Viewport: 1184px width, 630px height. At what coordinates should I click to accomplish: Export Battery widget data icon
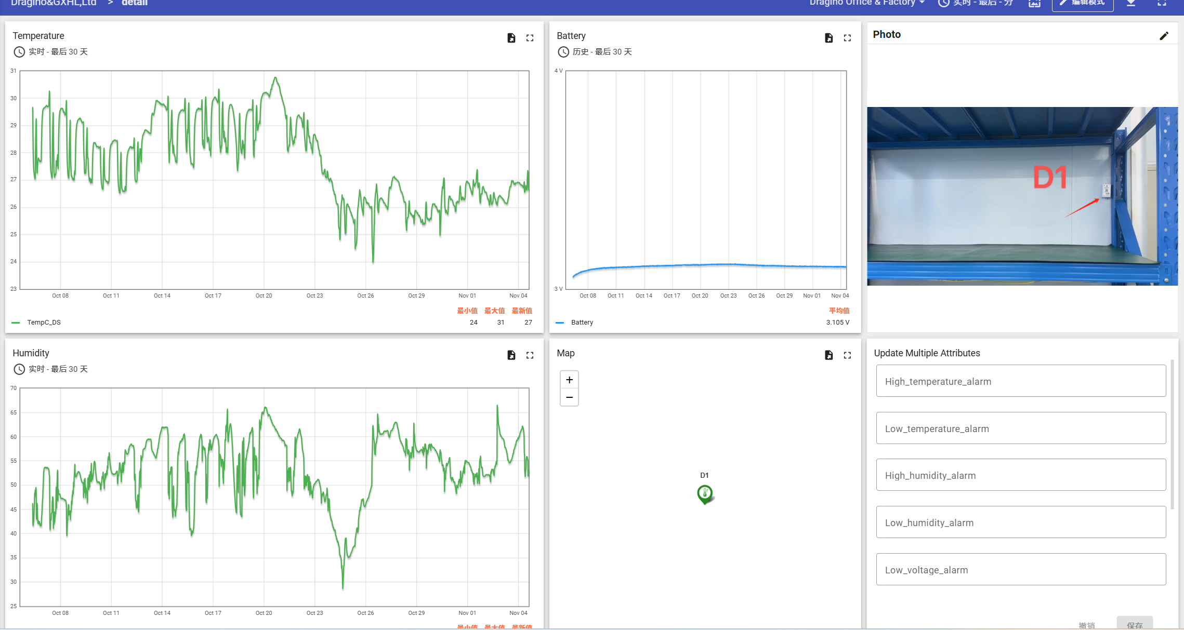pos(828,38)
